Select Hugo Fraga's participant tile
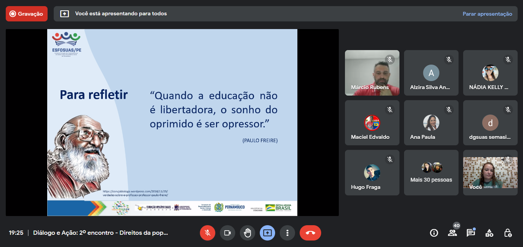Image resolution: width=523 pixels, height=247 pixels. coord(372,173)
